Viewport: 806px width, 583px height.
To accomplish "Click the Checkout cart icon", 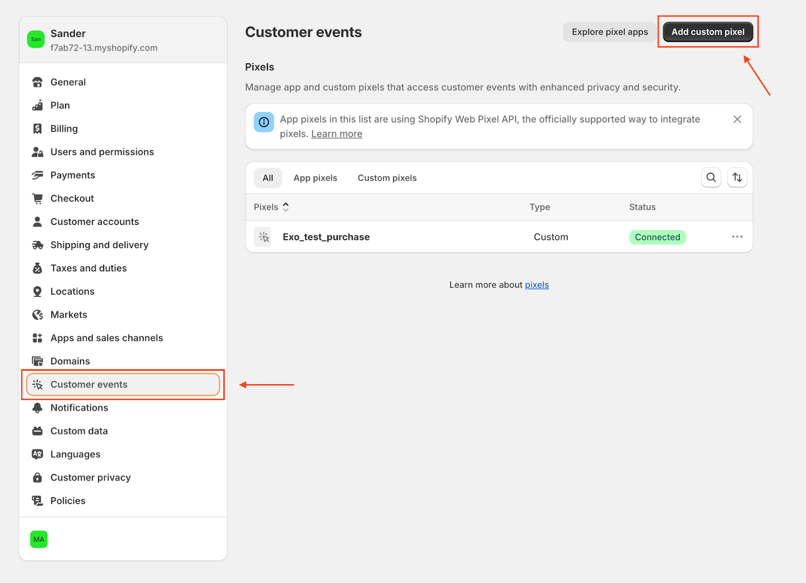I will tap(37, 198).
